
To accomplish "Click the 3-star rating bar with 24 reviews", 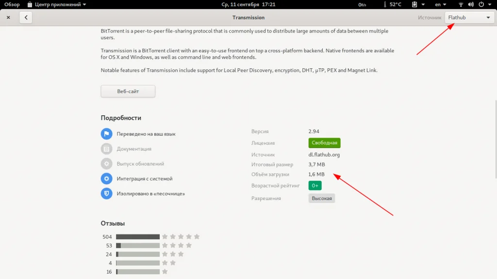I will 137,254.
